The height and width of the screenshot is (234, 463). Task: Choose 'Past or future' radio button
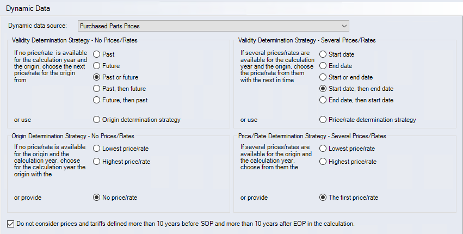[97, 77]
